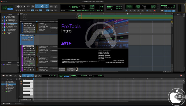The height and width of the screenshot is (106, 186).
Task: Open the group list options menu icon
Action: [x=18, y=62]
